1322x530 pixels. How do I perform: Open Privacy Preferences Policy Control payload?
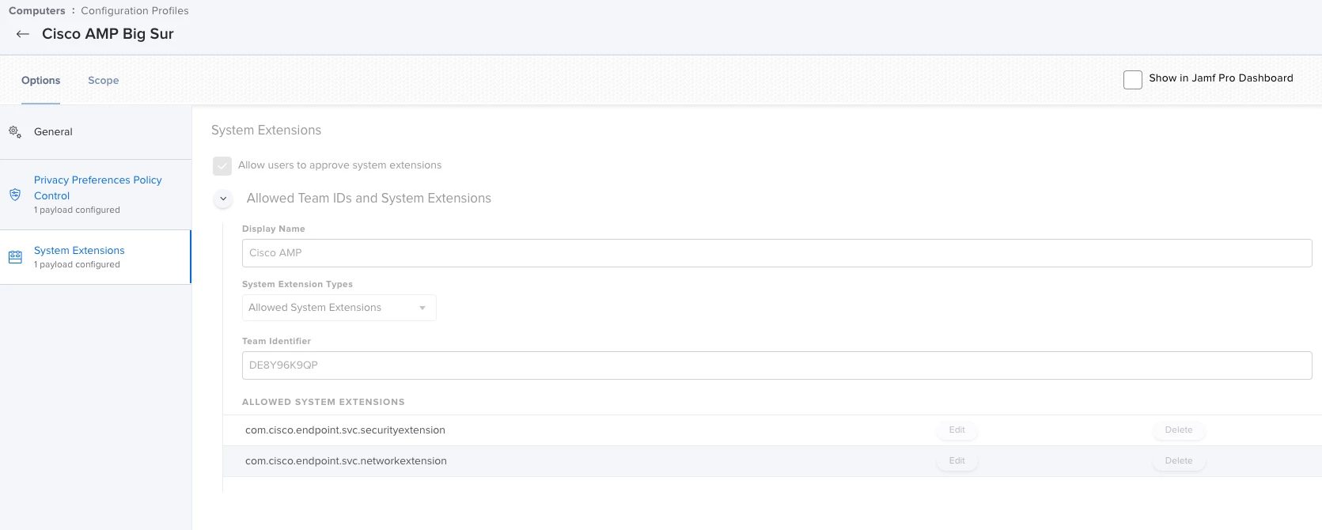[x=96, y=195]
